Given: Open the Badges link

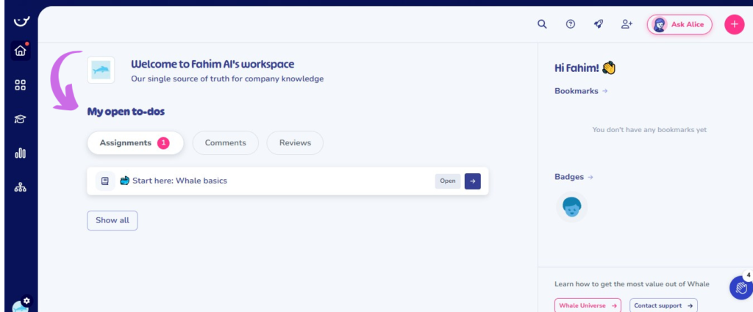Looking at the screenshot, I should click(x=574, y=177).
